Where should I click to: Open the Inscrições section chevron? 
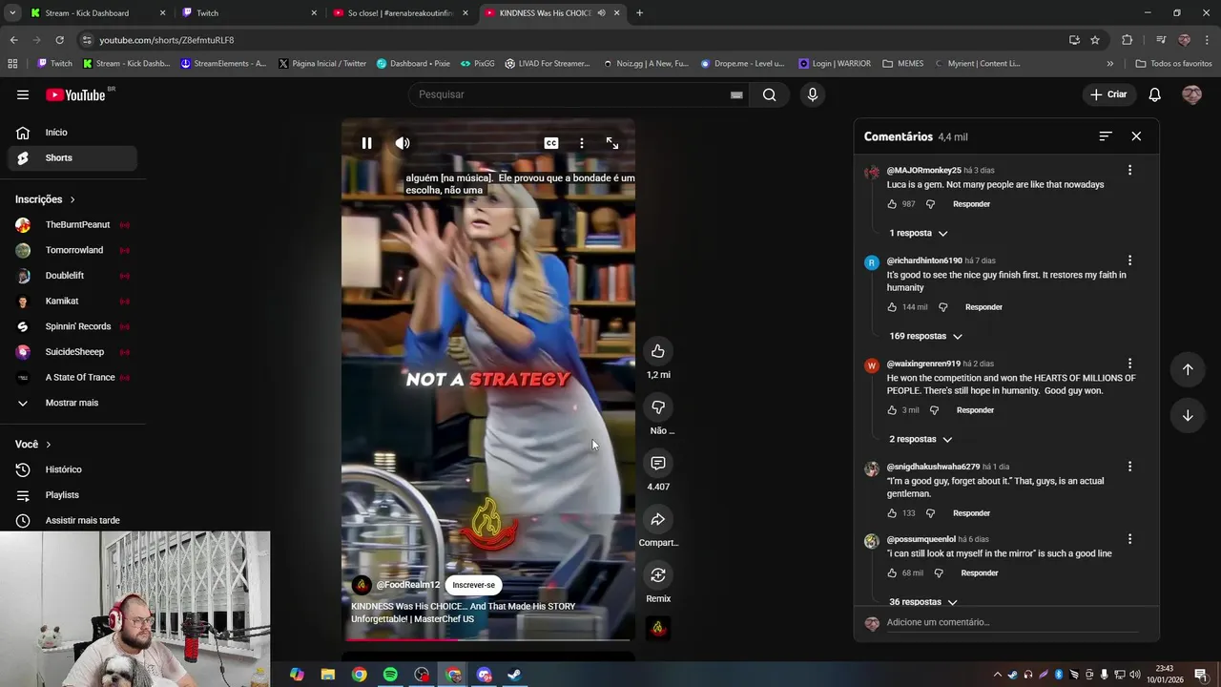pos(72,199)
